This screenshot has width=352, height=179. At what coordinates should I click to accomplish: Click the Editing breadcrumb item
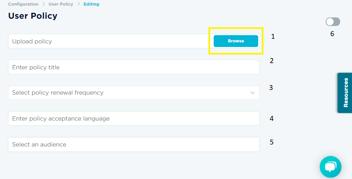[x=91, y=4]
